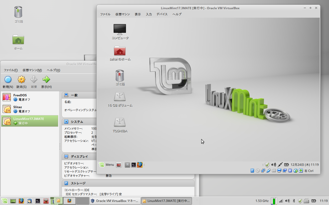Click shared folders icon in VM status bar

(274, 171)
